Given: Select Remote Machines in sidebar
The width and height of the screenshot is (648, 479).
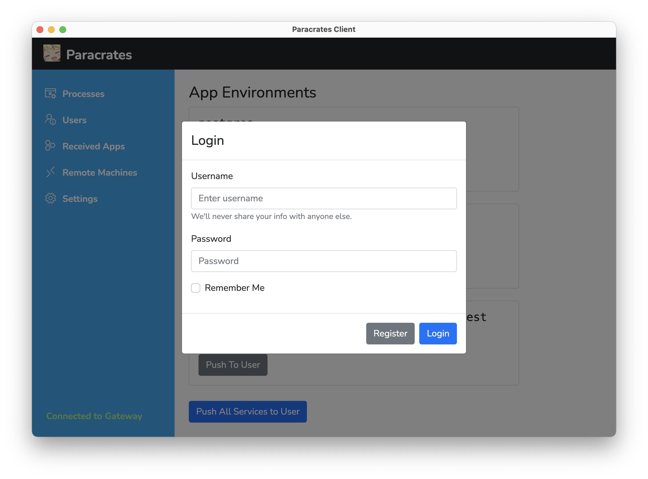Looking at the screenshot, I should click(100, 172).
